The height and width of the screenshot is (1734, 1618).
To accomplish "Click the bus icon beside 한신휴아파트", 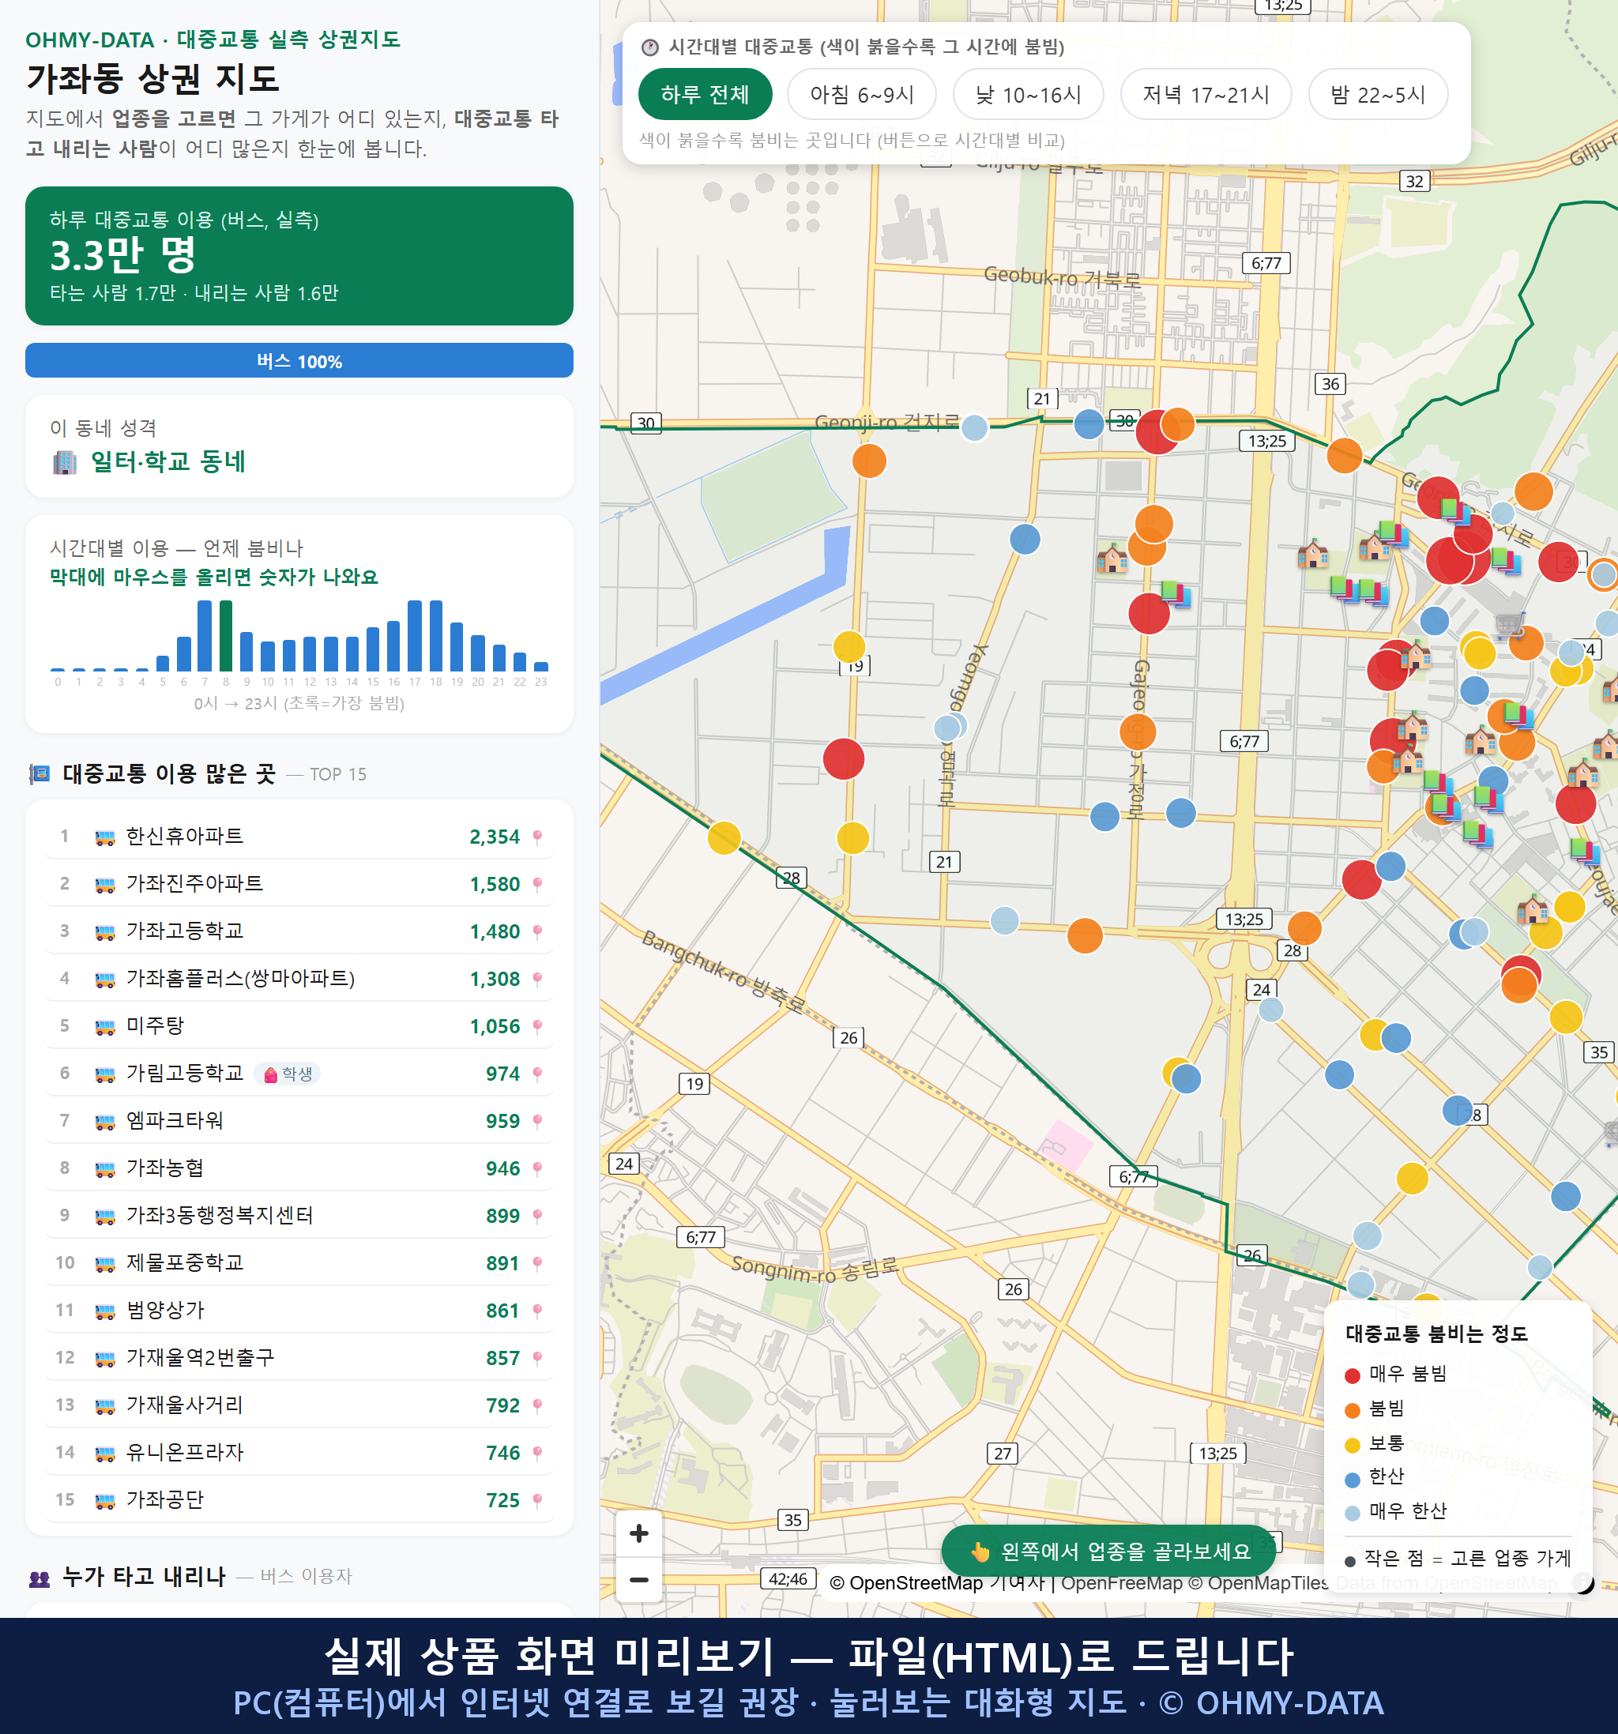I will pyautogui.click(x=104, y=837).
